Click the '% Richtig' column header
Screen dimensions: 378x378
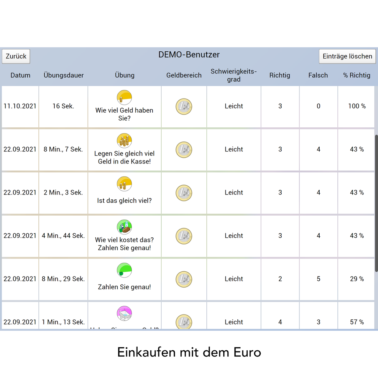(x=357, y=75)
